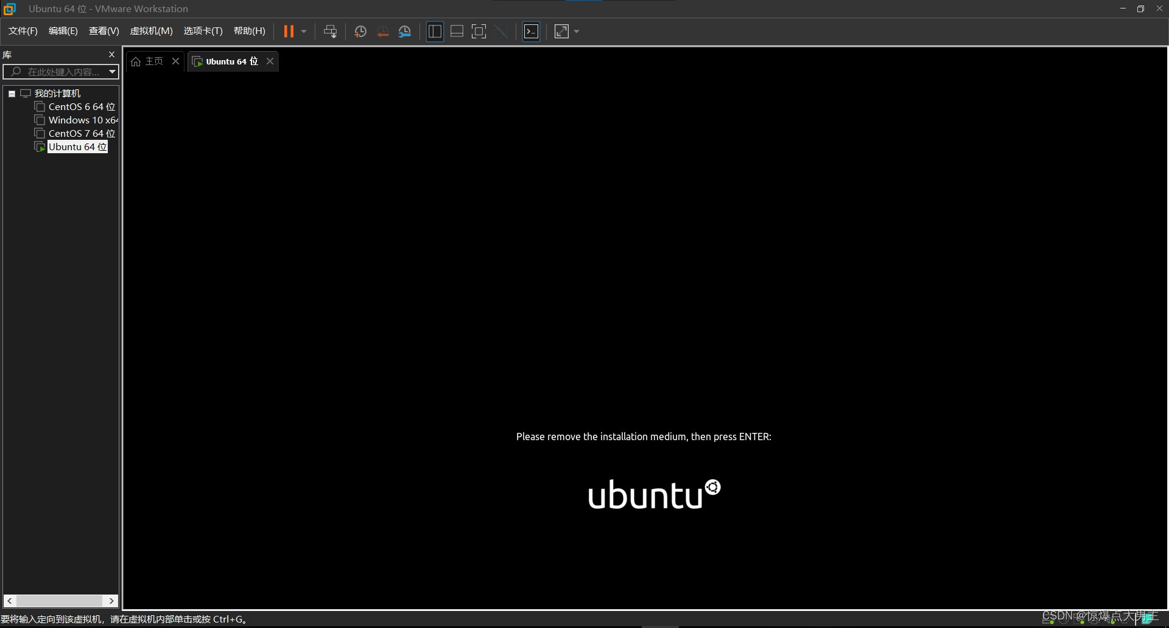
Task: Select the Ubuntu 64 位 tab
Action: (x=231, y=61)
